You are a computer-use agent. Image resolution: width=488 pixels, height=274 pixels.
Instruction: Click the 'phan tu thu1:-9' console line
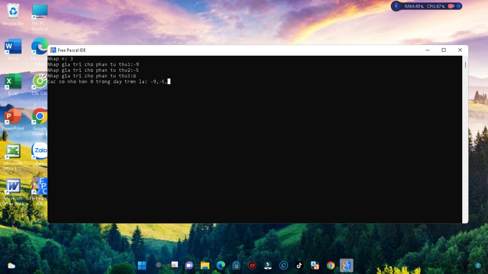point(93,64)
